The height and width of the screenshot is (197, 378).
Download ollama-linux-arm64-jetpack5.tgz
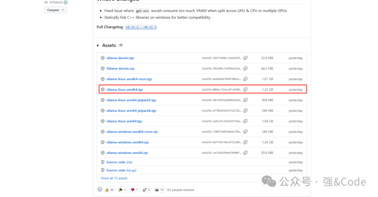coord(131,100)
